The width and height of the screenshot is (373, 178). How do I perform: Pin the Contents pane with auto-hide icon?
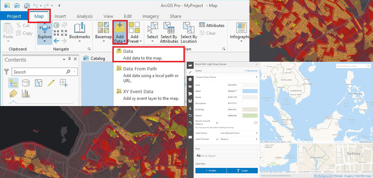click(70, 59)
